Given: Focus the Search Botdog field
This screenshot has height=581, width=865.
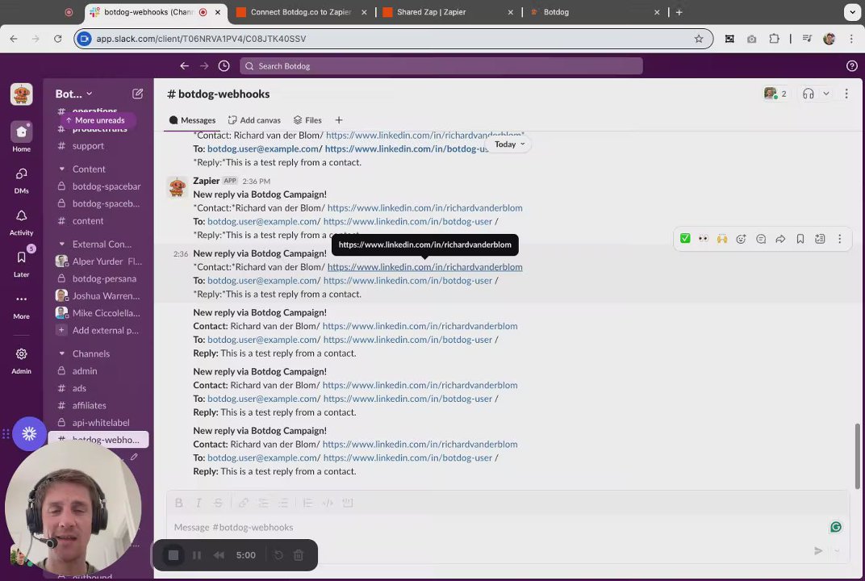Looking at the screenshot, I should pyautogui.click(x=441, y=65).
